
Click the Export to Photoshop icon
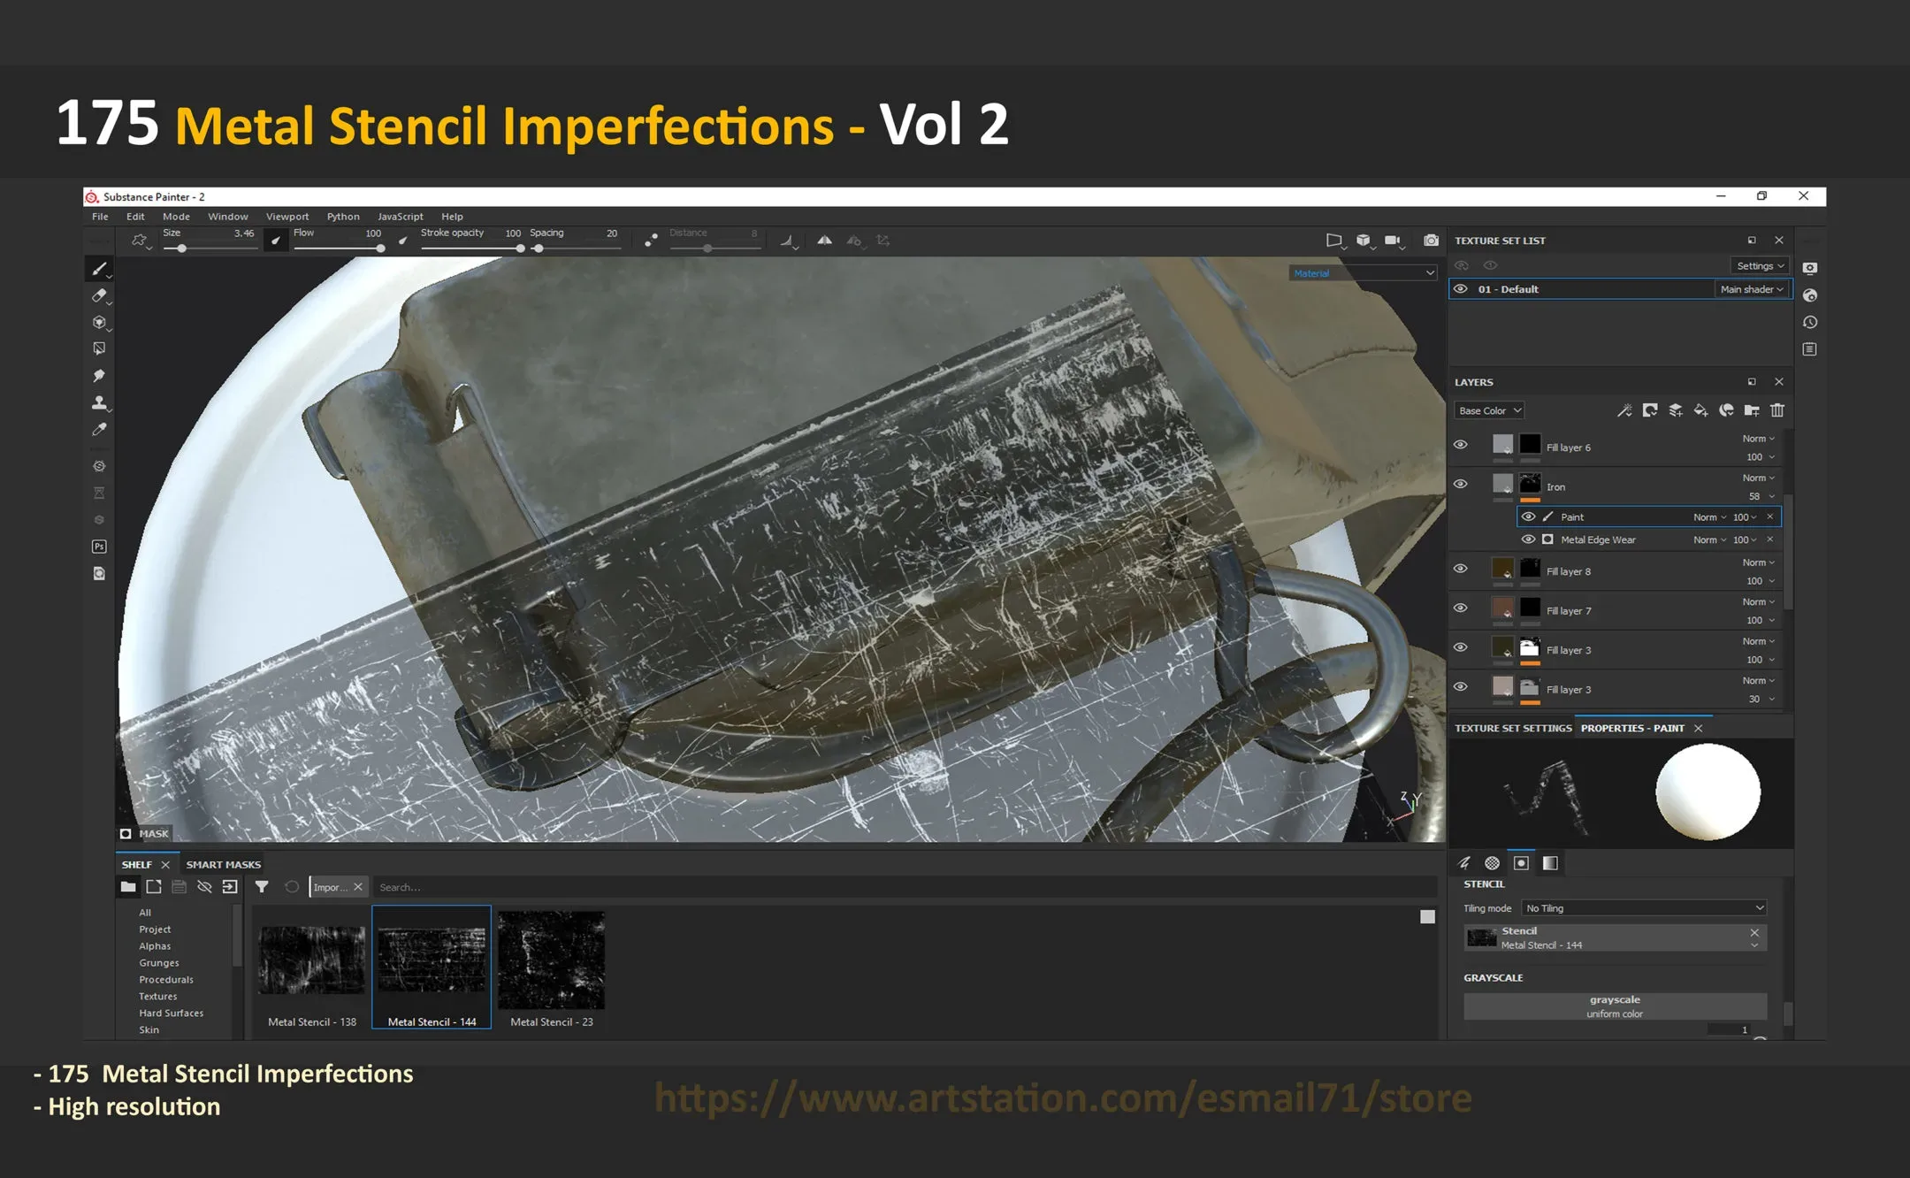pyautogui.click(x=99, y=547)
